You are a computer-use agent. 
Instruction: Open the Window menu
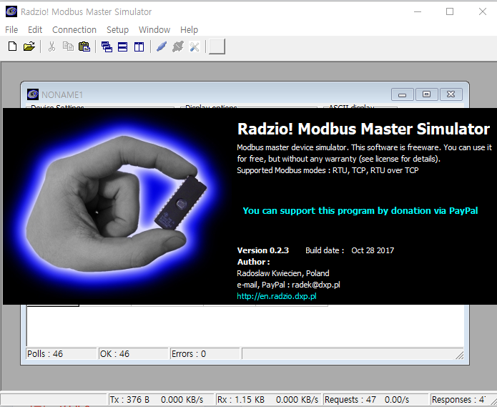[x=154, y=30]
